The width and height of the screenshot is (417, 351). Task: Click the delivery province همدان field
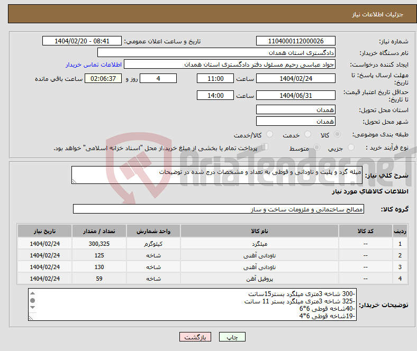(x=295, y=109)
